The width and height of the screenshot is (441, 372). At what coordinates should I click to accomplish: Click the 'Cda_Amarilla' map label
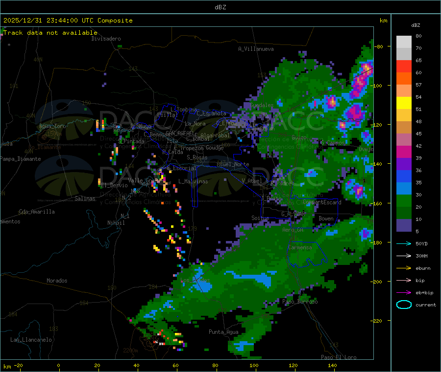pyautogui.click(x=37, y=212)
